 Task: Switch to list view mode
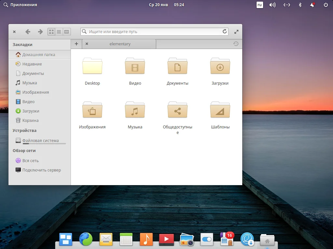point(59,31)
